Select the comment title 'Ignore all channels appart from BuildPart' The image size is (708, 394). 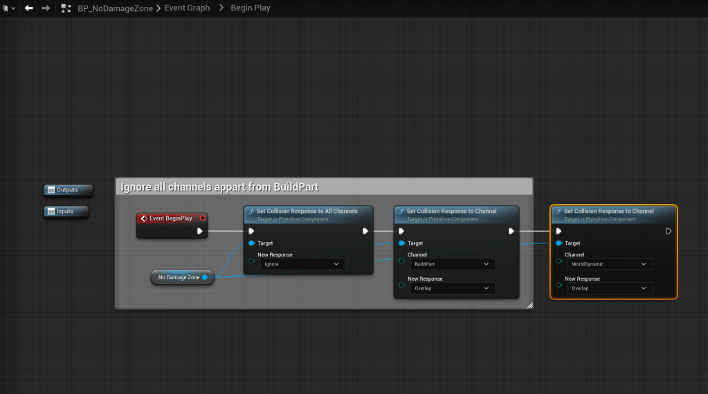coord(219,187)
